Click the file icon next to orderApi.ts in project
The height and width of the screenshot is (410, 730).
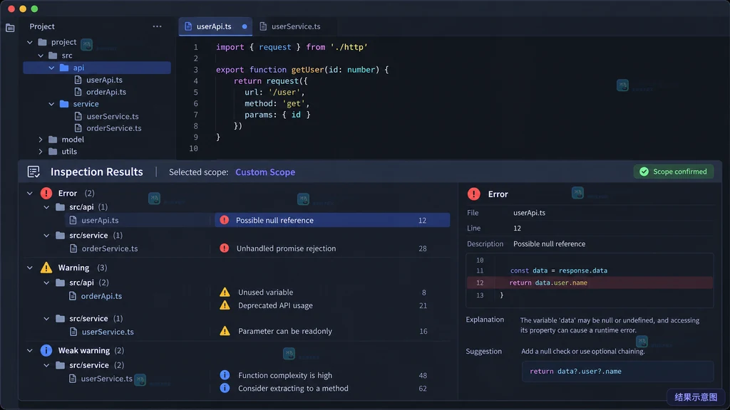[78, 92]
